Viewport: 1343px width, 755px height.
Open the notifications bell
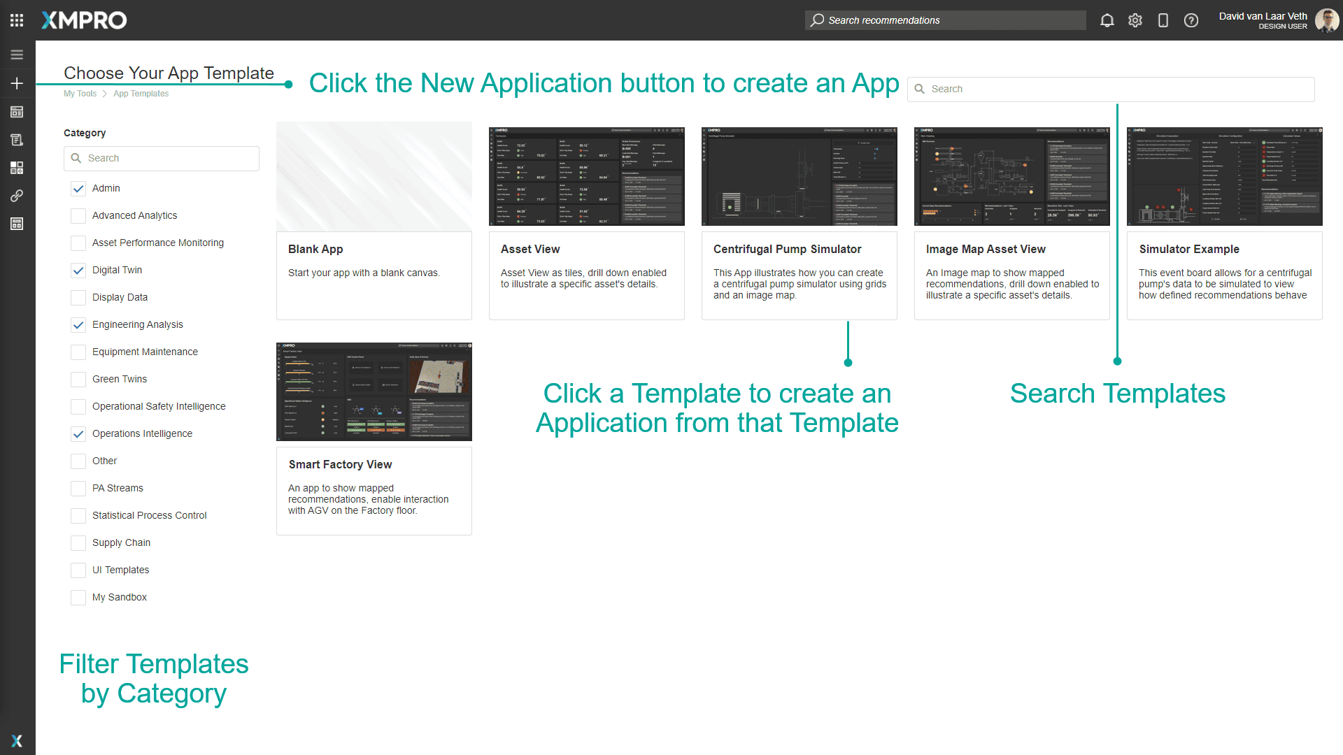click(1107, 20)
